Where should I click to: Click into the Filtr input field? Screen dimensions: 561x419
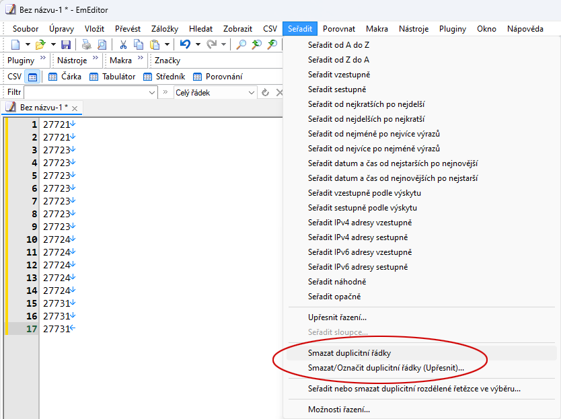pos(86,93)
